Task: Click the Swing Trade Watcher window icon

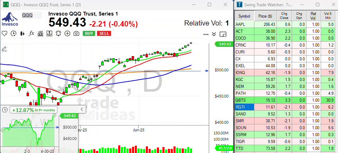Action: (240, 4)
